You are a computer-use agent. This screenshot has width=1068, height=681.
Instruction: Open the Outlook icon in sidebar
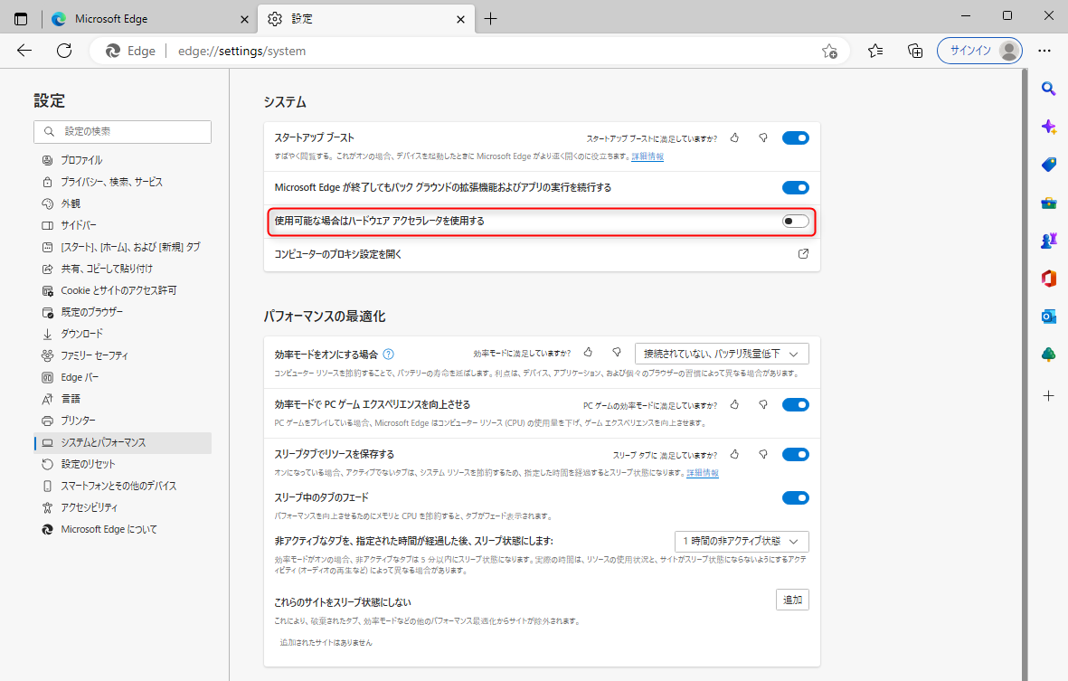click(1048, 317)
